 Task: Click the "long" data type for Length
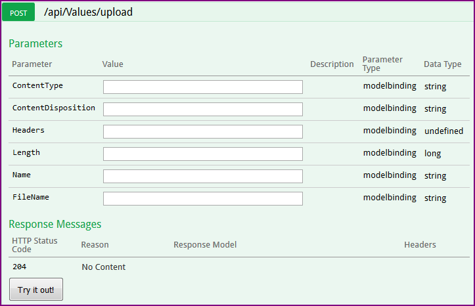point(432,154)
